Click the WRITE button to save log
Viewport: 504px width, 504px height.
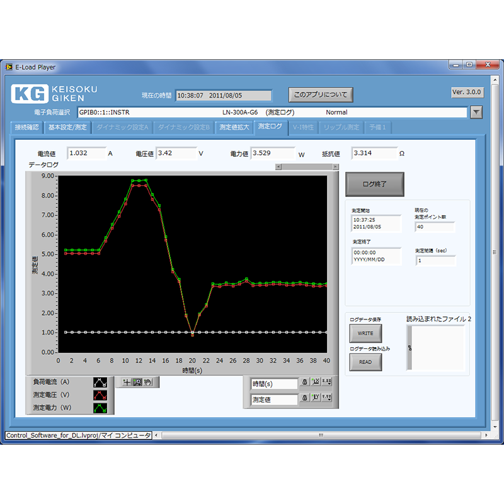365,333
